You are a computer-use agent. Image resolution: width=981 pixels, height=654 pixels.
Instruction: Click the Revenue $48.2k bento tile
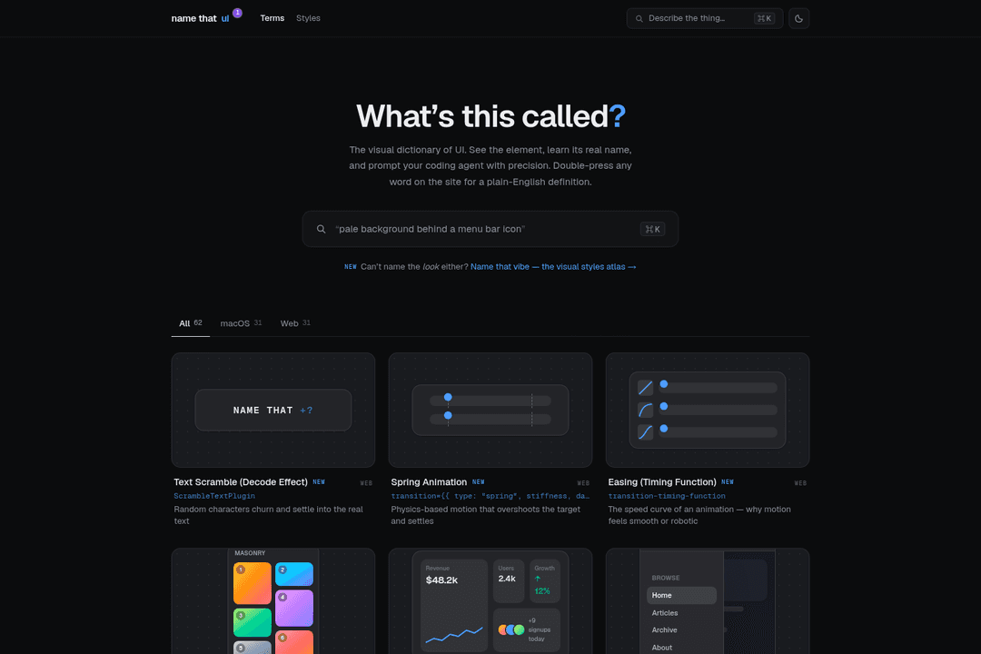[x=454, y=605]
